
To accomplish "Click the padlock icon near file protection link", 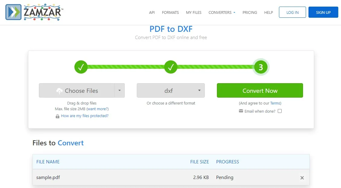I will (57, 116).
